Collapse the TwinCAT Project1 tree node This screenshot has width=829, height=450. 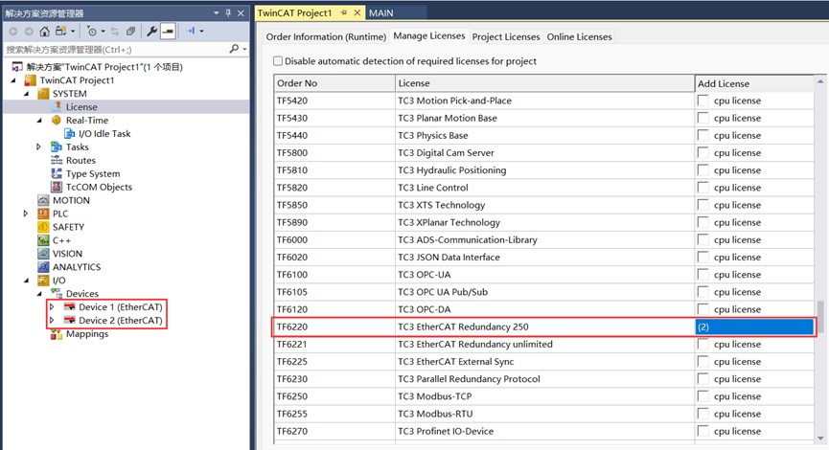click(13, 80)
